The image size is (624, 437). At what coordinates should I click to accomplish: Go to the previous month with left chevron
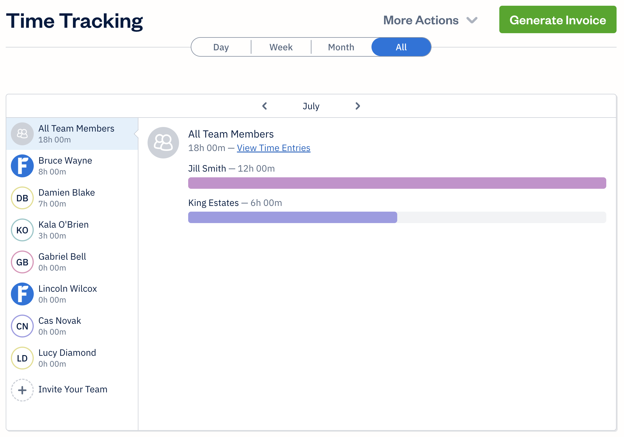265,106
